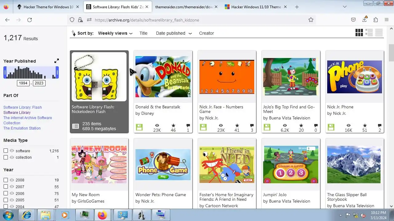Open the extensions puzzle icon
Viewport: 394px width, 221px height.
tap(376, 20)
